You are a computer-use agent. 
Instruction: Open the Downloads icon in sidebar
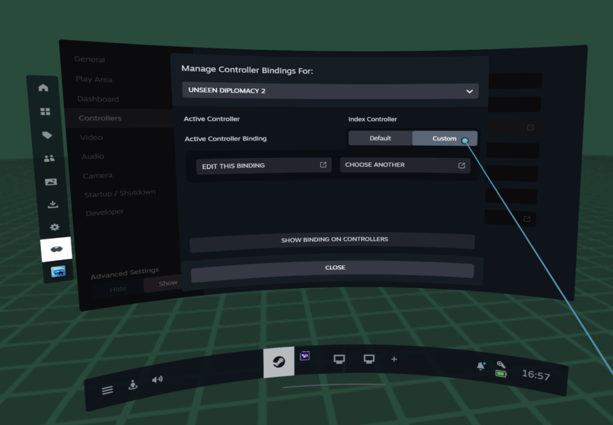click(x=53, y=204)
